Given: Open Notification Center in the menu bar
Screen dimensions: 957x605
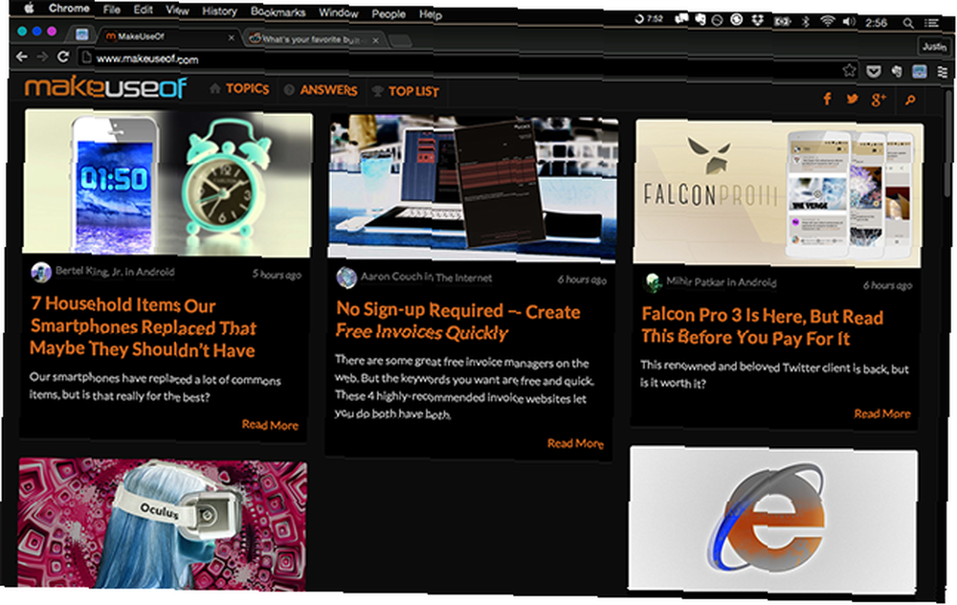Looking at the screenshot, I should (x=931, y=23).
